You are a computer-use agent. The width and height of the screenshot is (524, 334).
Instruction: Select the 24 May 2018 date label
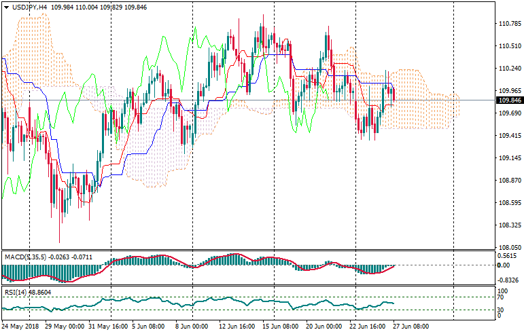click(20, 327)
